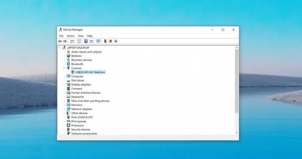
Task: Select the Disk drives category icon
Action: coord(68,80)
